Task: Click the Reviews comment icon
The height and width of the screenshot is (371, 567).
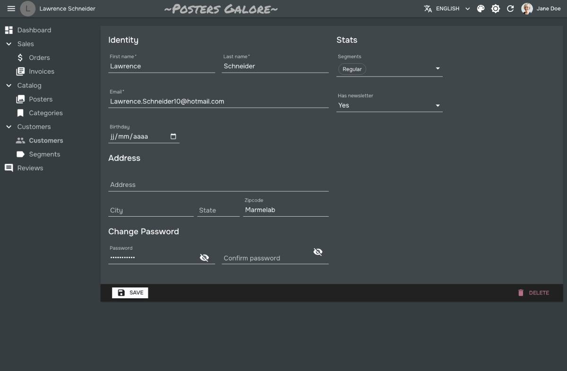Action: coord(9,168)
